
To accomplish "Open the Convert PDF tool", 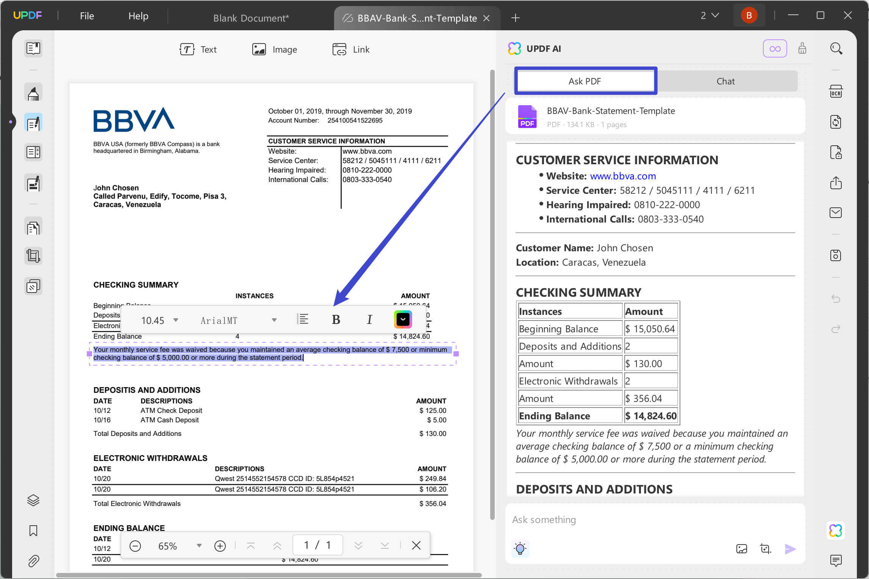I will tap(836, 122).
